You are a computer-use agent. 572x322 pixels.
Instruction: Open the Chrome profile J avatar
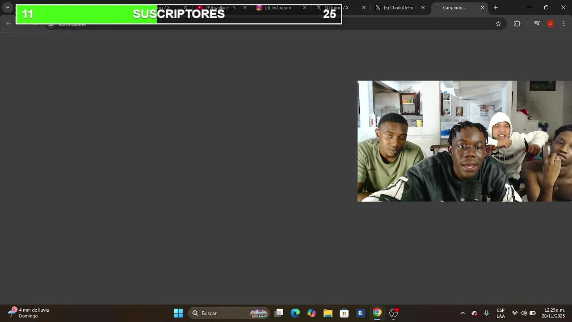point(550,24)
